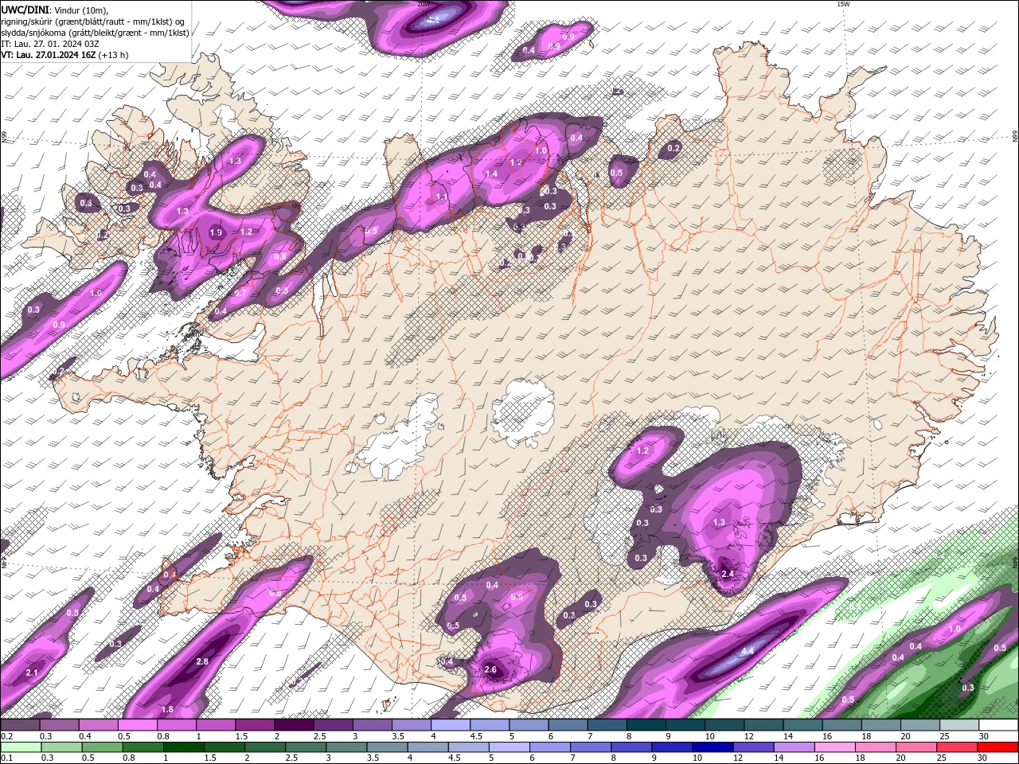The width and height of the screenshot is (1019, 764).
Task: Click the dark teal swatch labeled 8, upper row
Action: point(646,725)
